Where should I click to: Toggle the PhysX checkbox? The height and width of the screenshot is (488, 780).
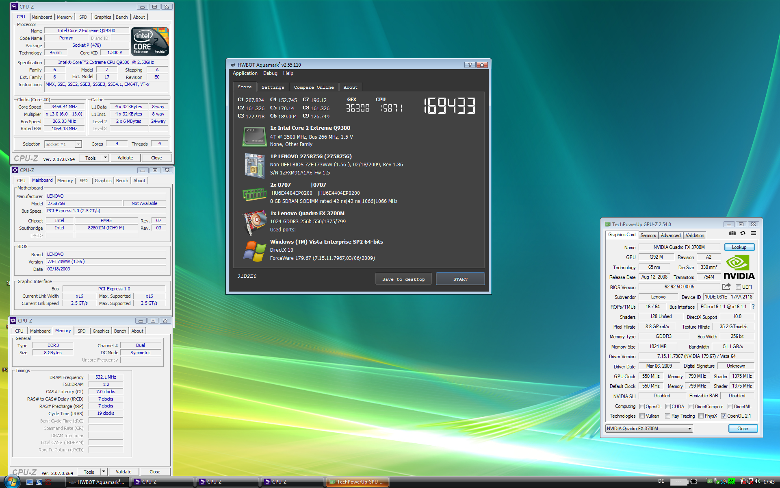(701, 416)
